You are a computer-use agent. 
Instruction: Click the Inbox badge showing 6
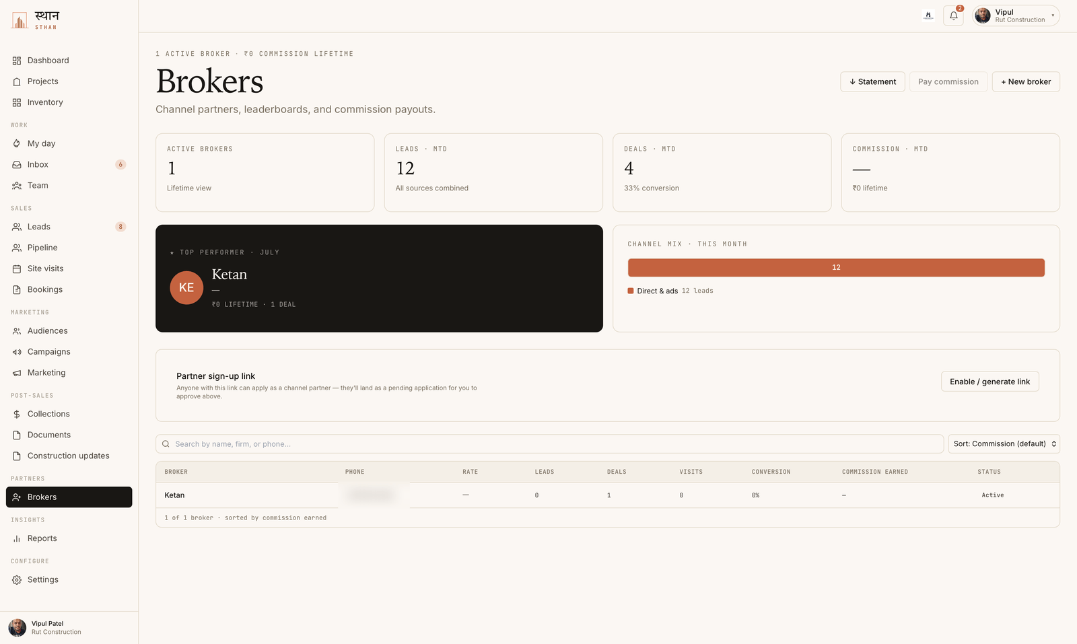(120, 164)
